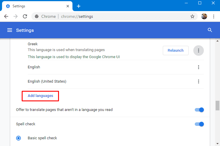This screenshot has width=220, height=146.
Task: Open the Settings hamburger menu
Action: 10,30
